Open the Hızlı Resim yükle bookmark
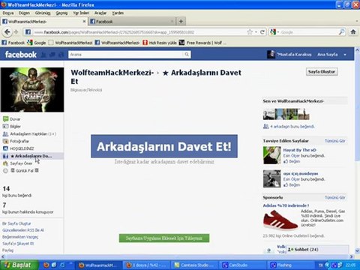 click(x=160, y=43)
